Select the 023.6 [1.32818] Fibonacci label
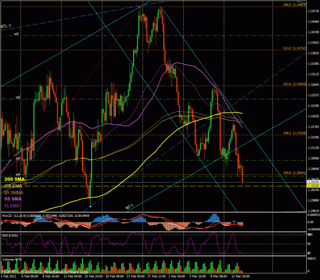Screen dimensions: 320x280 295,84
